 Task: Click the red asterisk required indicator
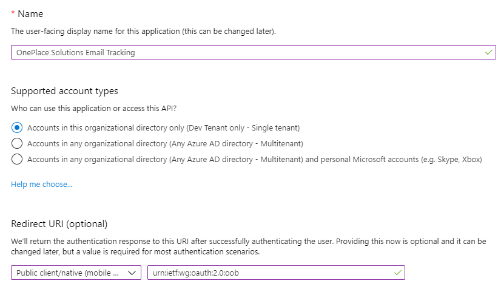[13, 13]
